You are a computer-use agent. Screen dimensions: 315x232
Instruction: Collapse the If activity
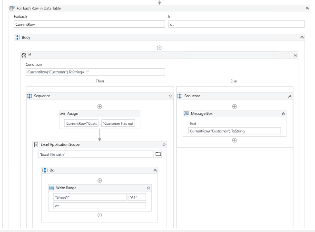coord(295,55)
